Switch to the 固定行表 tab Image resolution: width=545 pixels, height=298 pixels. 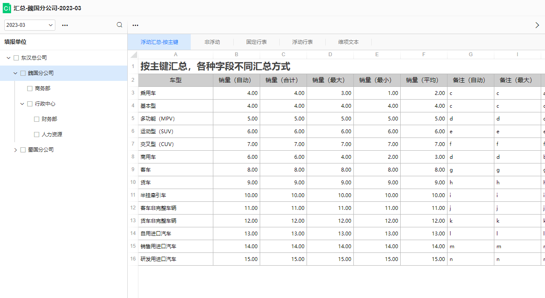(257, 42)
